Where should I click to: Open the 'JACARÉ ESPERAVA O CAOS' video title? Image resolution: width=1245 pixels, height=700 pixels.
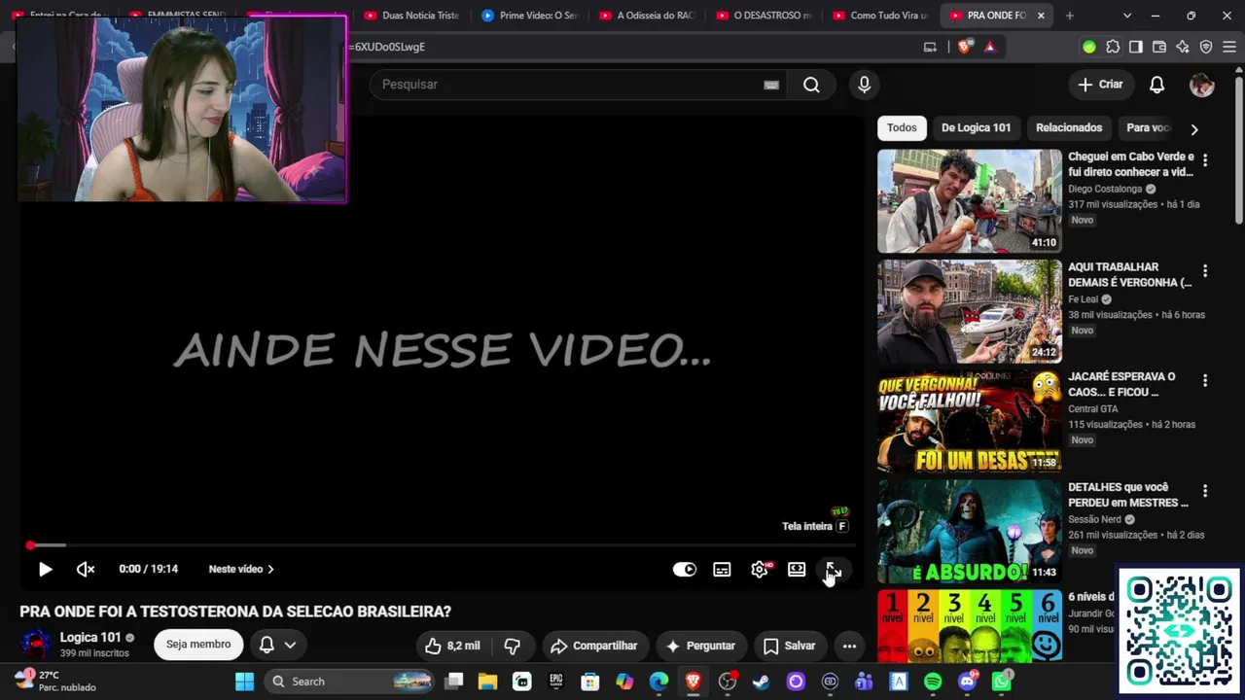[x=1121, y=384]
